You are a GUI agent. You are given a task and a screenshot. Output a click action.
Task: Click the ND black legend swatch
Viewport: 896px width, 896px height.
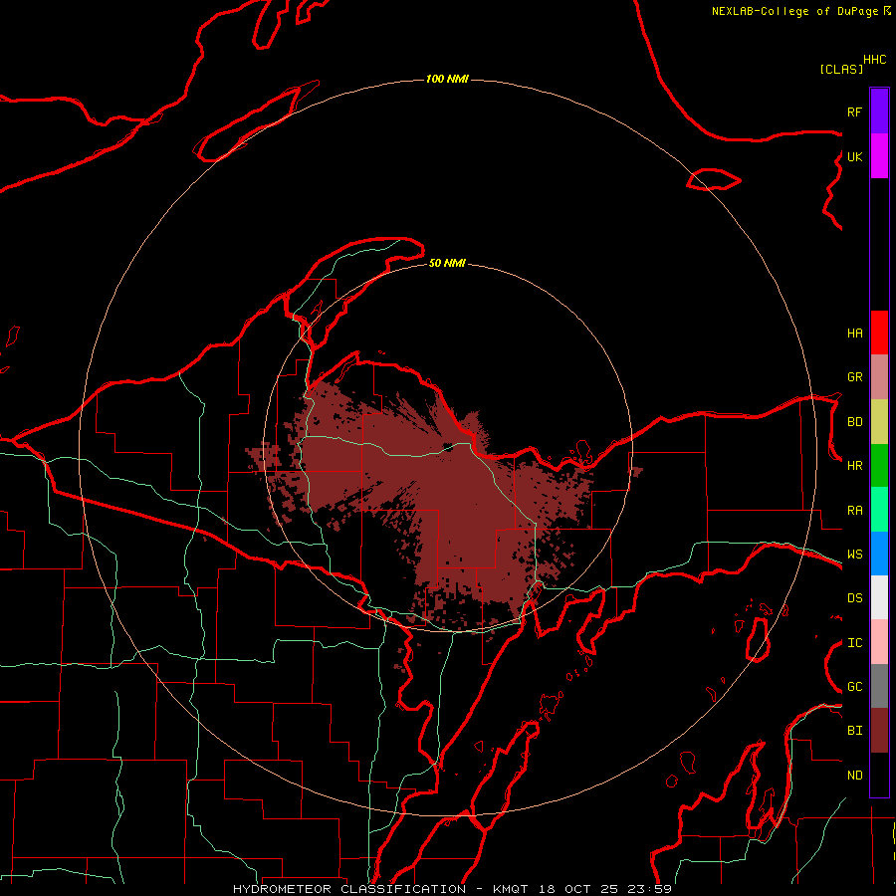click(x=879, y=775)
